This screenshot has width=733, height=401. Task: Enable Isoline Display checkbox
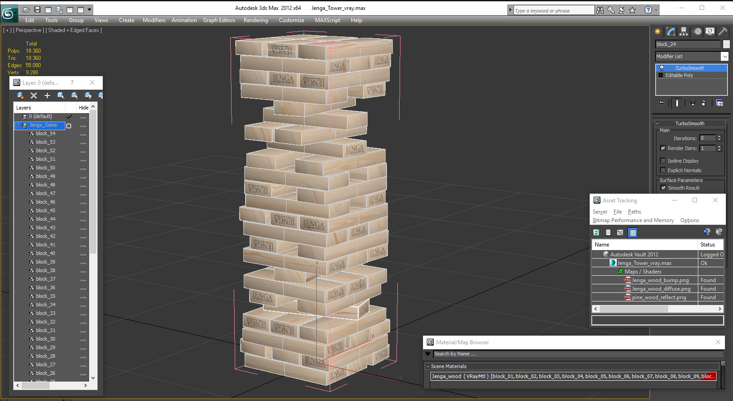click(x=663, y=161)
